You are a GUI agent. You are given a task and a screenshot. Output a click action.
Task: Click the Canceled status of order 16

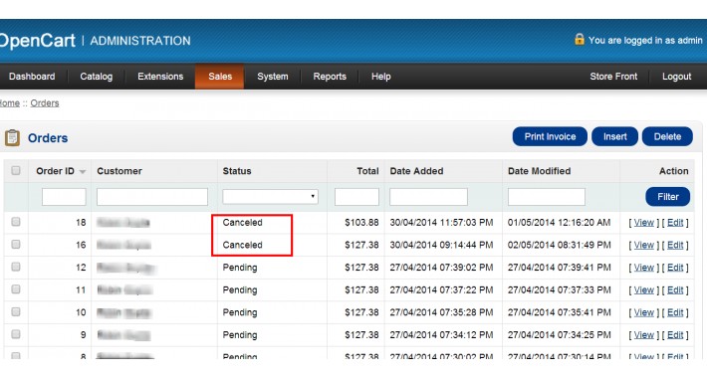242,245
